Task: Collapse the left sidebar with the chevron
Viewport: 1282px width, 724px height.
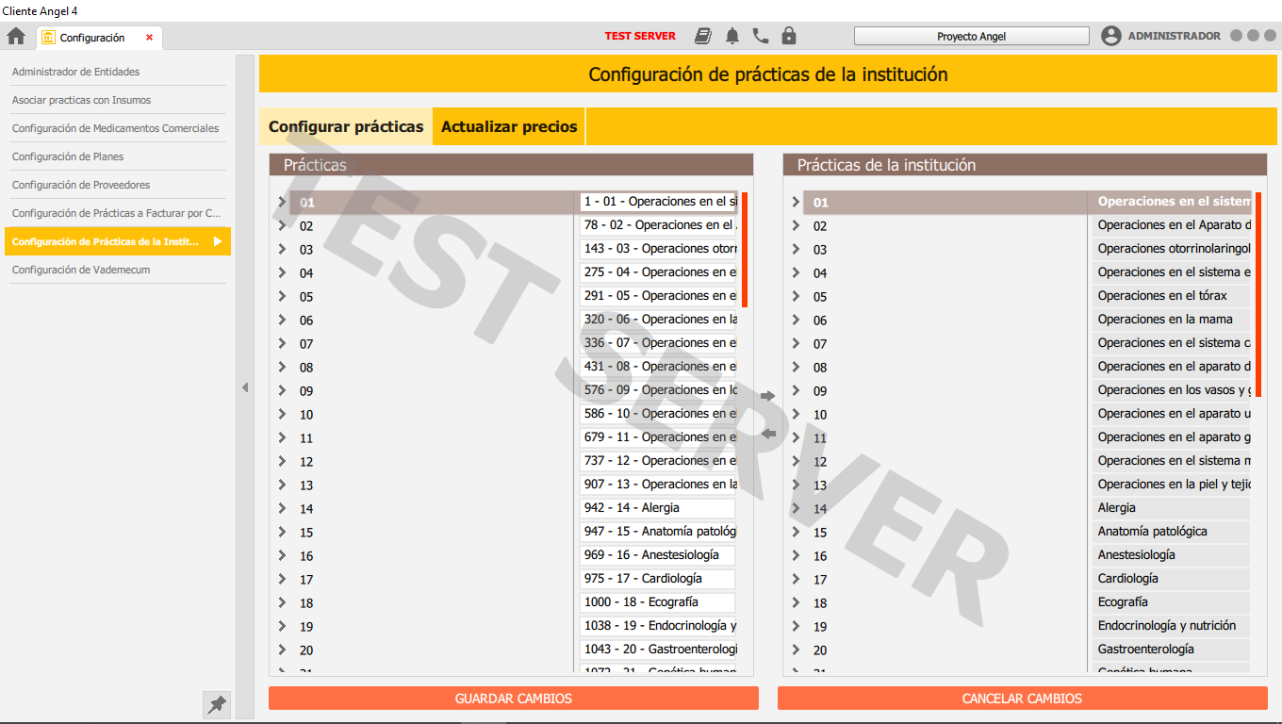Action: (244, 387)
